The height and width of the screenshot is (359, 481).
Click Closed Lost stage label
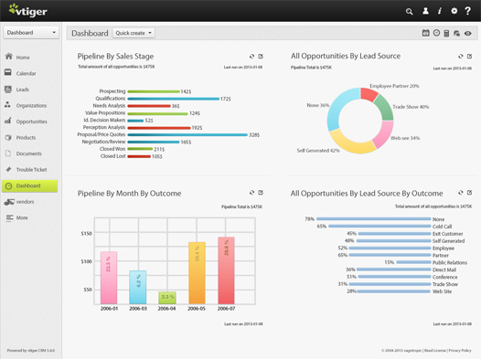112,156
